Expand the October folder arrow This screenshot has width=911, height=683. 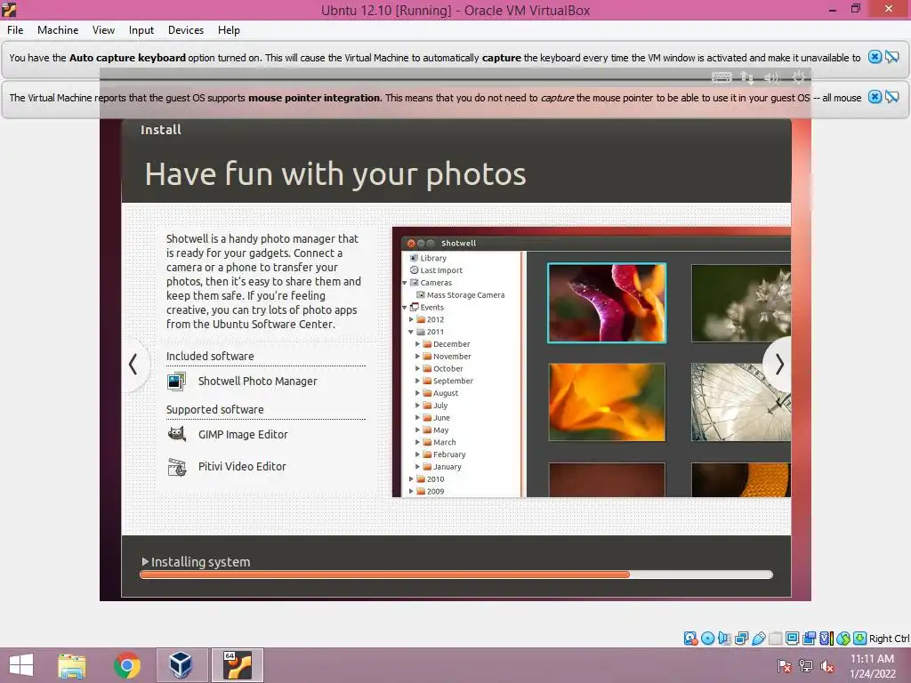click(417, 368)
